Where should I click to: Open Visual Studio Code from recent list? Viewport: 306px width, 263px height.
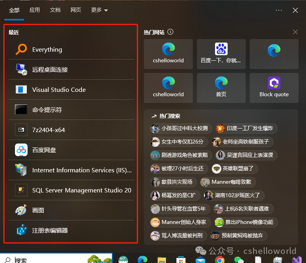point(59,90)
